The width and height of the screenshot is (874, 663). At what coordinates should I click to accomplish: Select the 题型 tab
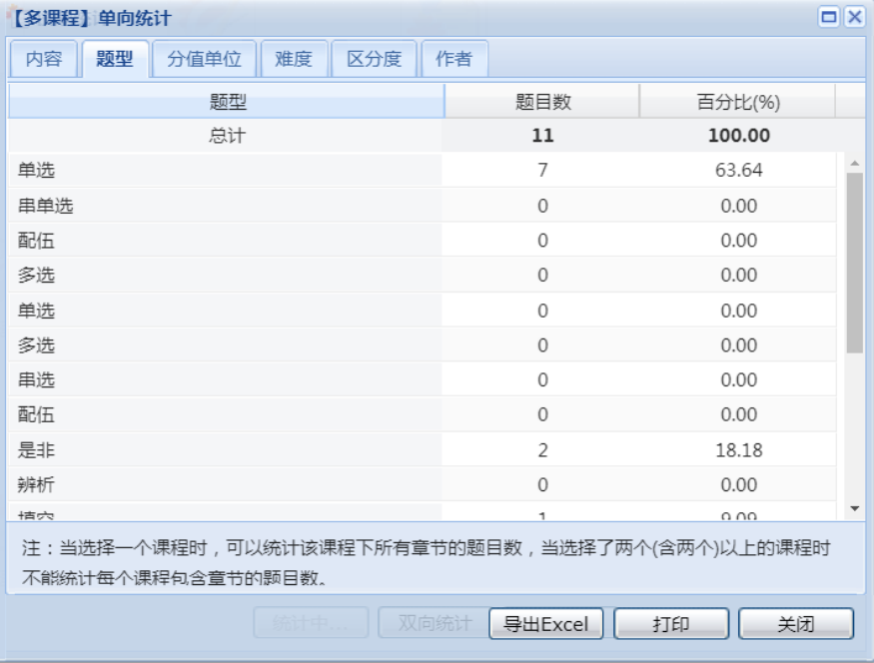pos(114,59)
